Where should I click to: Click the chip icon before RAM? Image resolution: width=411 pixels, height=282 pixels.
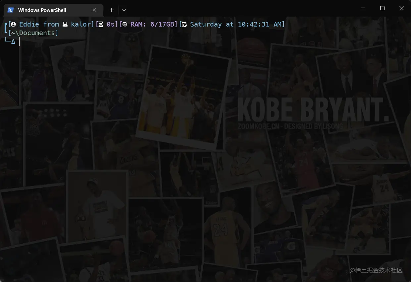(125, 24)
